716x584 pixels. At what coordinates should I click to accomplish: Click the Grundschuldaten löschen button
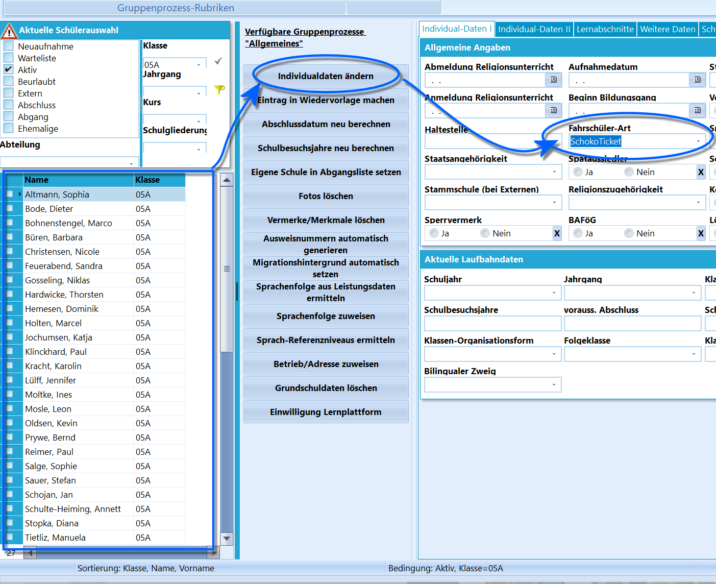click(x=326, y=388)
